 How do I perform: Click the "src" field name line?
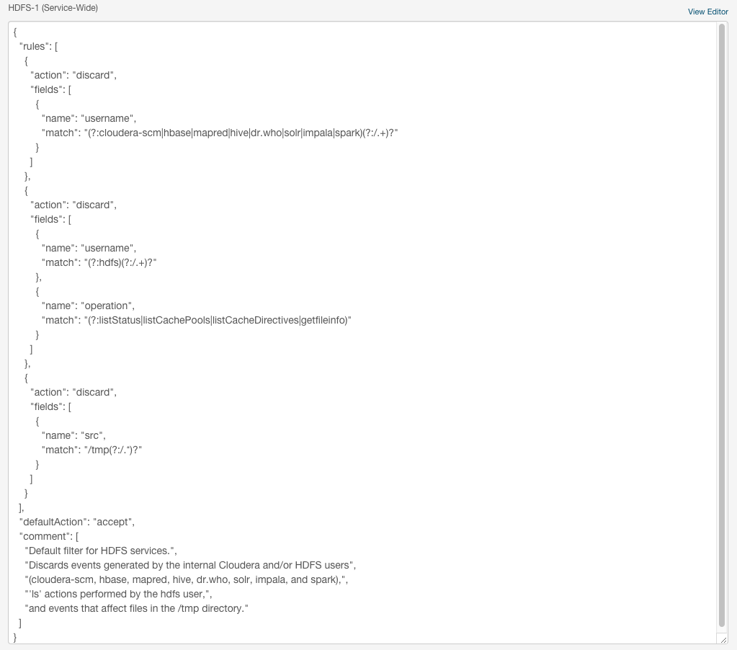73,435
